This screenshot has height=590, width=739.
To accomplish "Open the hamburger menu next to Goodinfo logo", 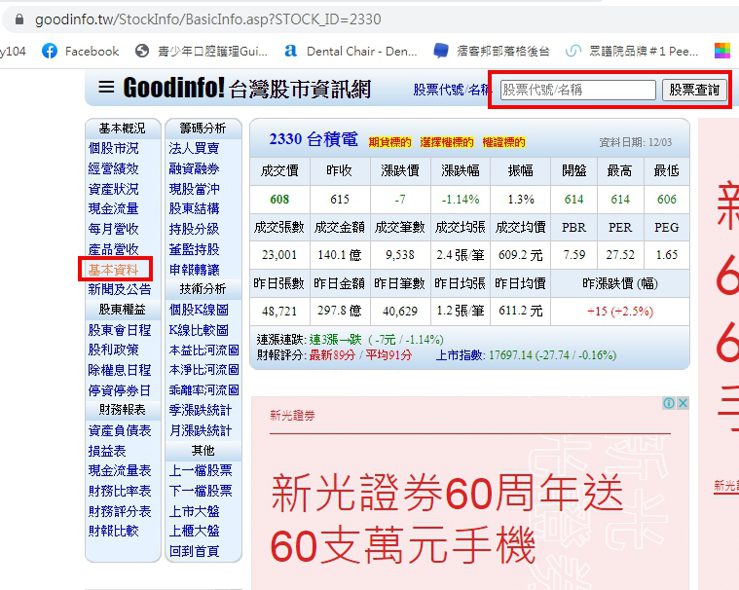I will coord(106,87).
